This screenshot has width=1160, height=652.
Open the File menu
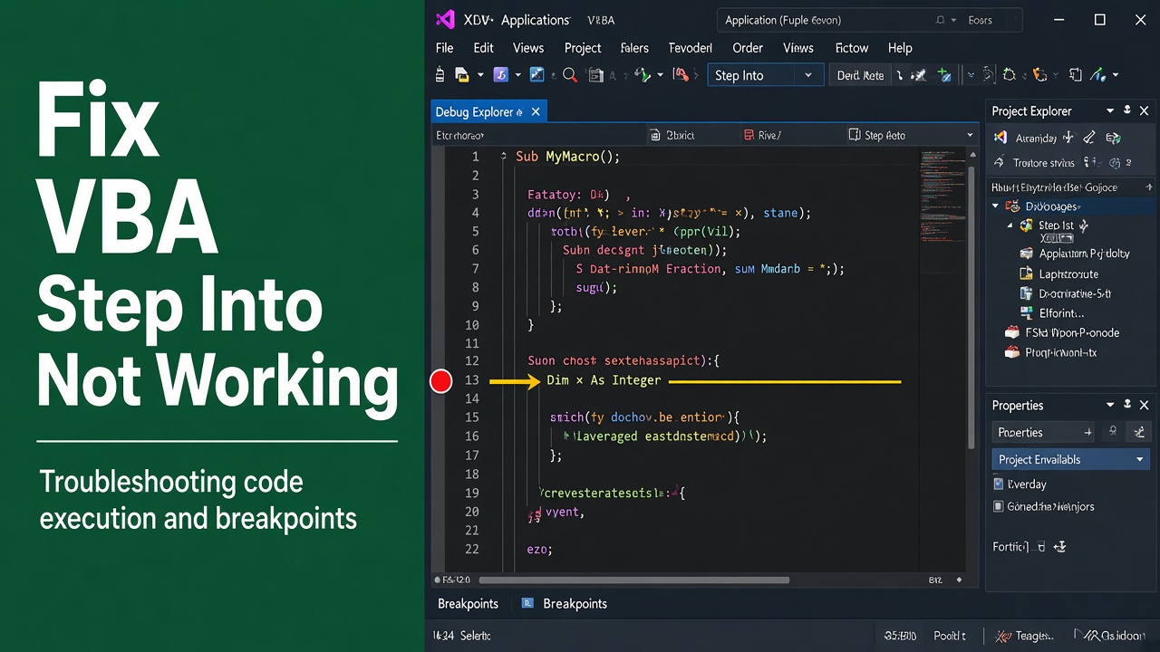coord(444,48)
